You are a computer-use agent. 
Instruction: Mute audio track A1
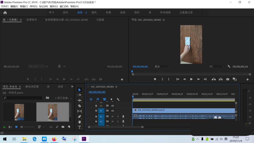pos(113,116)
